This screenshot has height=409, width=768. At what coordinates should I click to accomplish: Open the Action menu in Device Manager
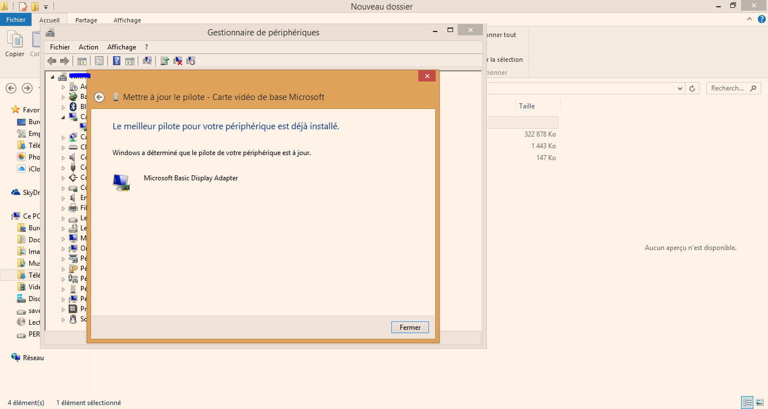coord(88,47)
